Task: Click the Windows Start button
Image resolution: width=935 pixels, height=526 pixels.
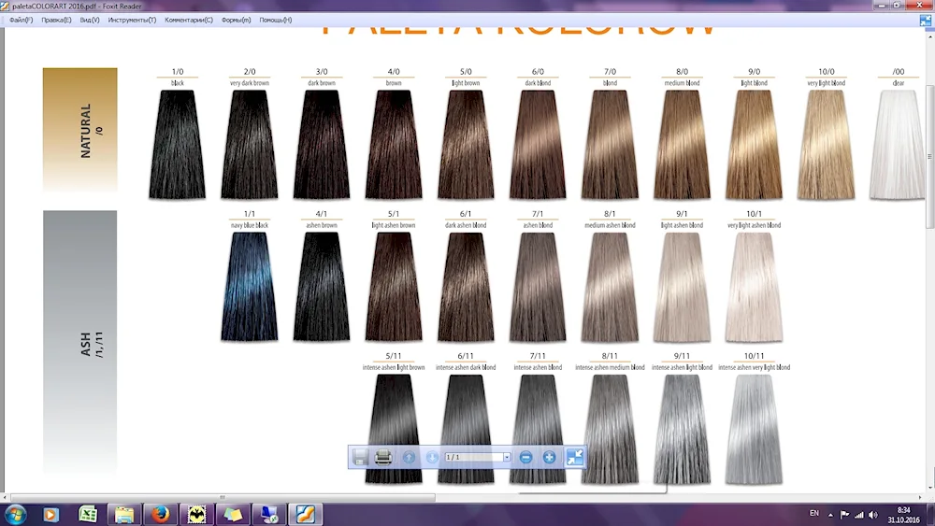Action: coord(15,514)
